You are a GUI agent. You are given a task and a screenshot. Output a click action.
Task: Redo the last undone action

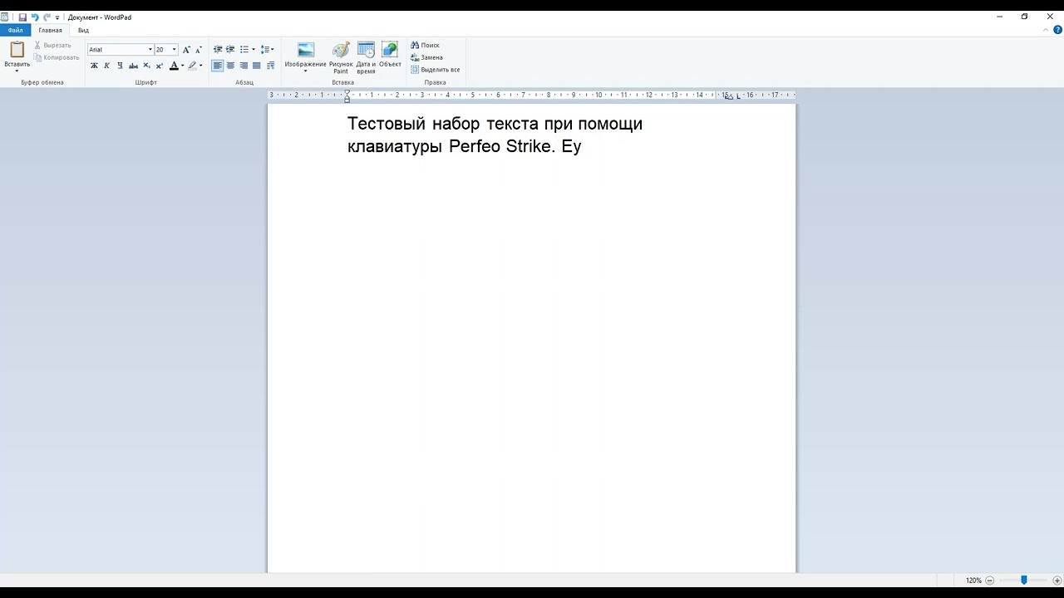tap(47, 17)
